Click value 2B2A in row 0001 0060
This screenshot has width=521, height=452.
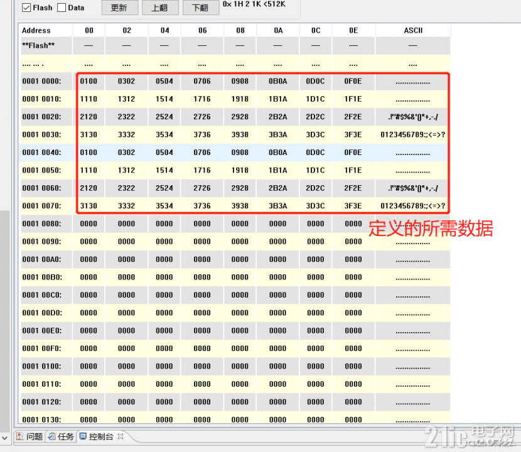click(278, 188)
